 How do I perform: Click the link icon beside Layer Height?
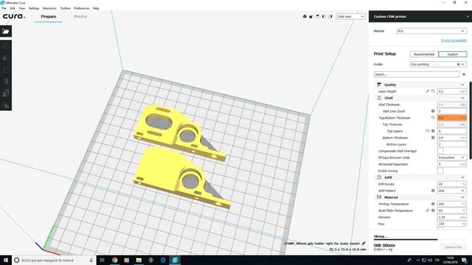[427, 91]
